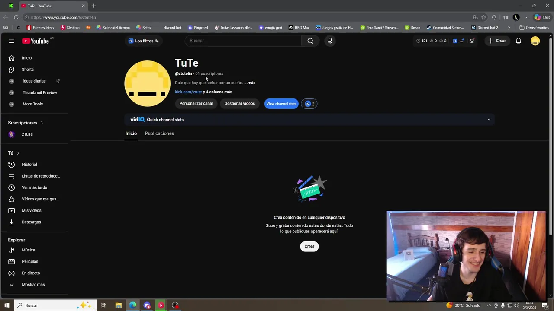This screenshot has height=311, width=554.
Task: Show hidden system tray icons chevron
Action: pyautogui.click(x=489, y=305)
